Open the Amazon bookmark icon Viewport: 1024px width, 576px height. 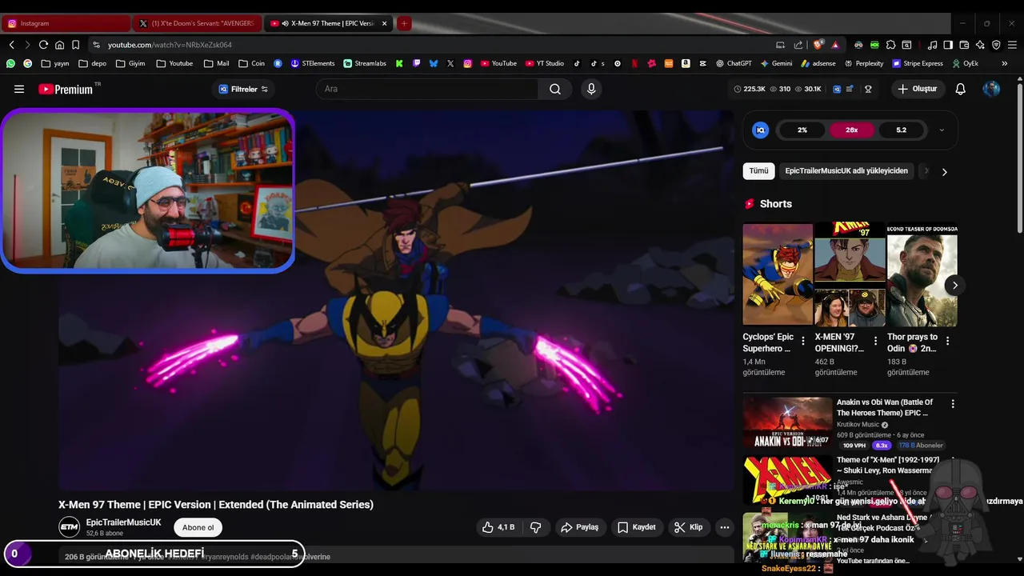pos(686,63)
